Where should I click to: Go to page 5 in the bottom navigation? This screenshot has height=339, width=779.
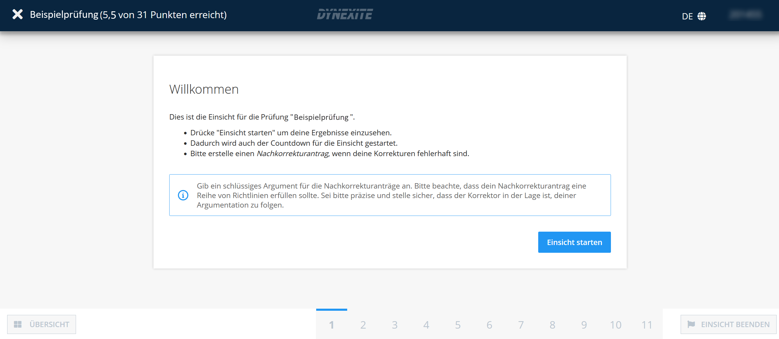tap(457, 324)
